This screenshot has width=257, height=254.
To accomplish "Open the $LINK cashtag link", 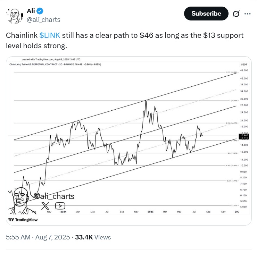I will tap(50, 35).
